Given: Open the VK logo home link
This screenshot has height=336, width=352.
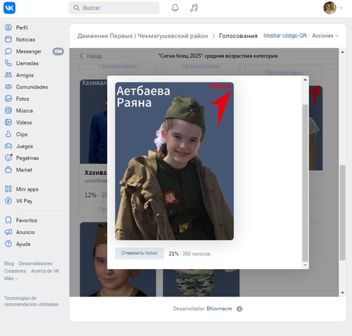Looking at the screenshot, I should [x=9, y=8].
